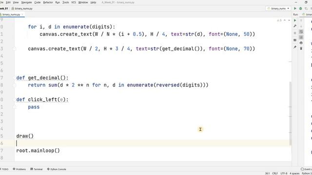312x175 pixels.
Task: Go to previous highlighted problem arrow
Action: (x=285, y=20)
